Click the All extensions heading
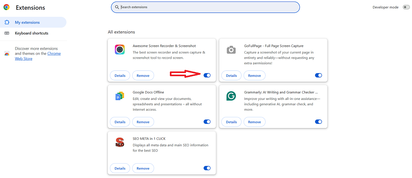 click(121, 32)
